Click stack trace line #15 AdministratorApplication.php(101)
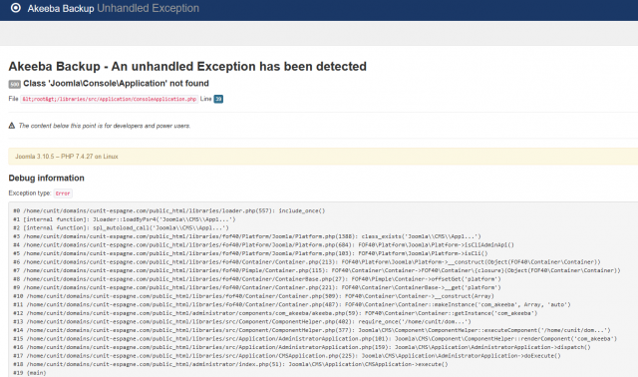The image size is (638, 377). point(315,339)
